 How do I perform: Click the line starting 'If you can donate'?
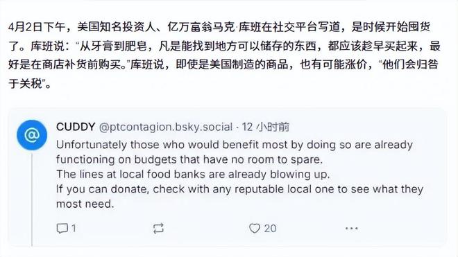[239, 189]
